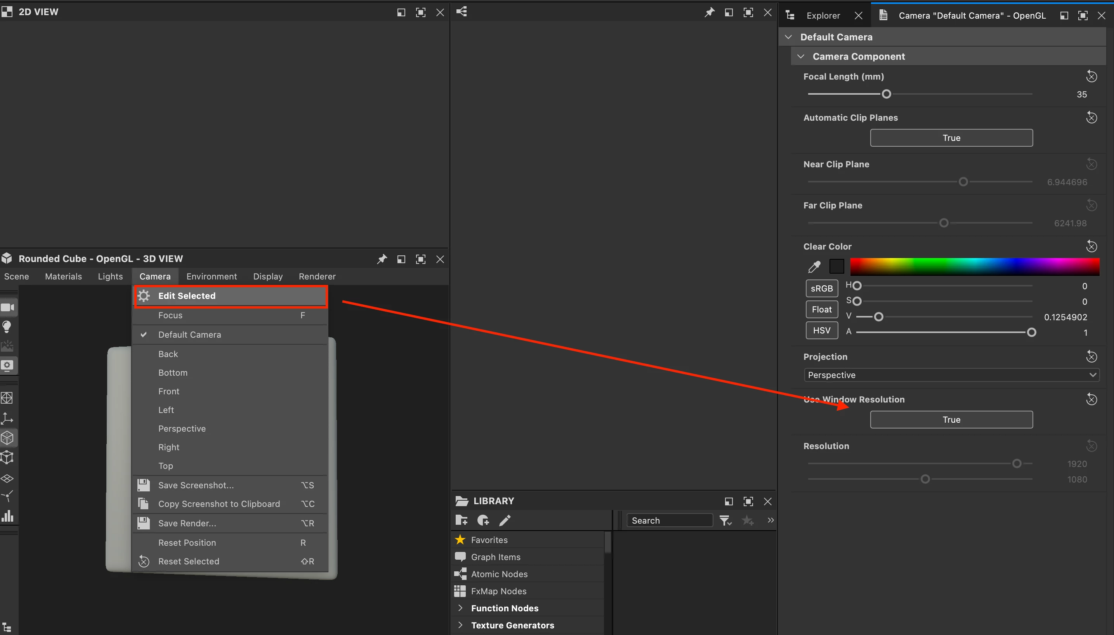Image resolution: width=1114 pixels, height=635 pixels.
Task: Open the Environment menu
Action: coord(212,276)
